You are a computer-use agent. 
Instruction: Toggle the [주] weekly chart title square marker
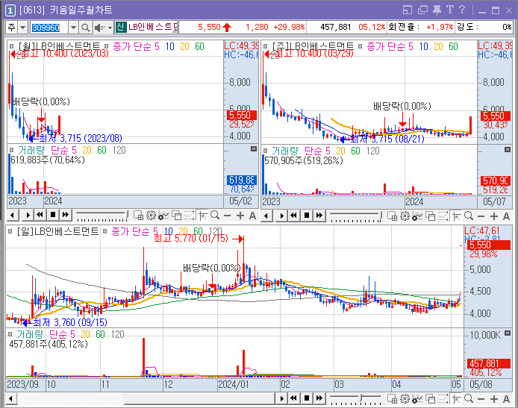[x=266, y=46]
